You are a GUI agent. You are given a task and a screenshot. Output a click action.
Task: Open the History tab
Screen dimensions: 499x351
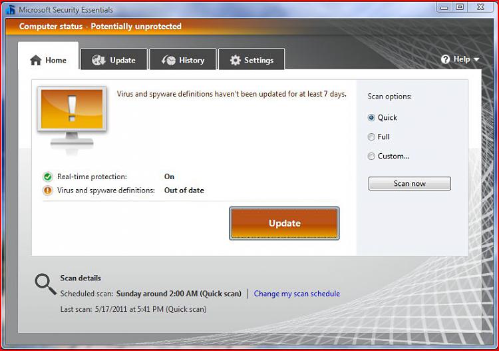(183, 59)
